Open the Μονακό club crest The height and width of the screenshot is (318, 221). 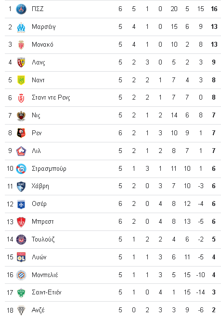pyautogui.click(x=21, y=45)
